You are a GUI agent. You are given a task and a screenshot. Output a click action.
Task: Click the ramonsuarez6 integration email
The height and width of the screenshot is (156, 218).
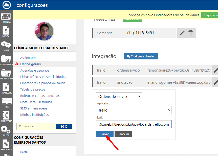(180, 70)
